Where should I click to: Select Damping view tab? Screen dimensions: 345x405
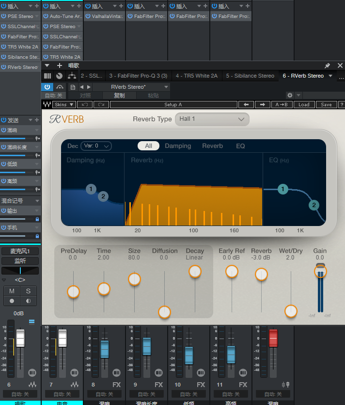click(178, 146)
